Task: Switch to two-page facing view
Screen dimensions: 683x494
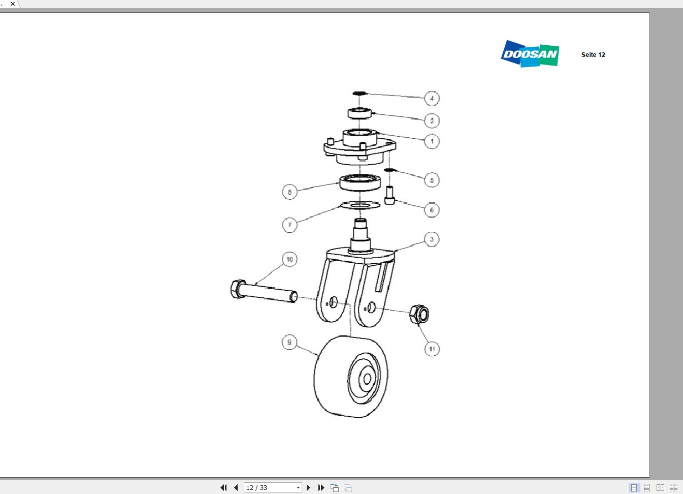Action: (x=660, y=487)
